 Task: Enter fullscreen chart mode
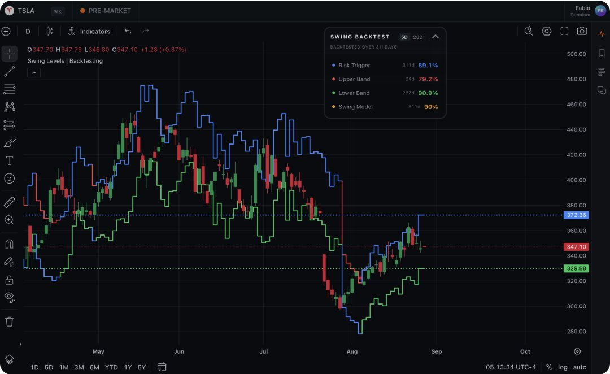(x=564, y=31)
